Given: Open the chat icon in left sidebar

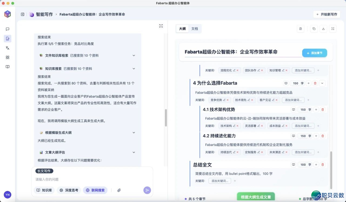Looking at the screenshot, I should [8, 29].
